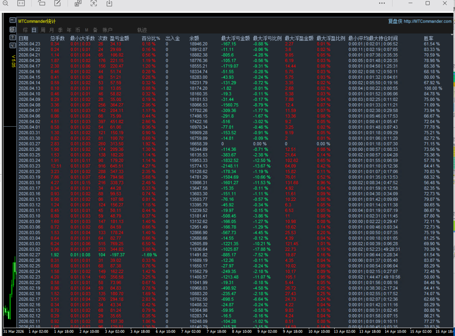Click the zoom out magnifier icon
Image resolution: width=455 pixels, height=336 pixels.
(5, 3)
